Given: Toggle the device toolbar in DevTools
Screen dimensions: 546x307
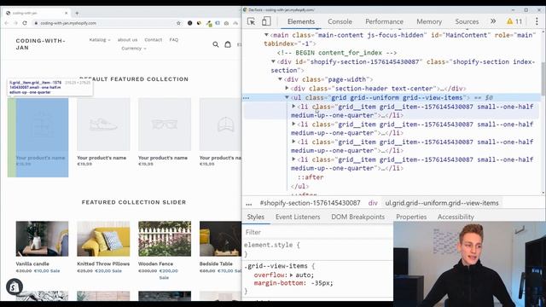Looking at the screenshot, I should pyautogui.click(x=266, y=21).
